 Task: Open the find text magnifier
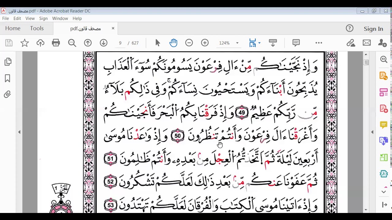72,43
